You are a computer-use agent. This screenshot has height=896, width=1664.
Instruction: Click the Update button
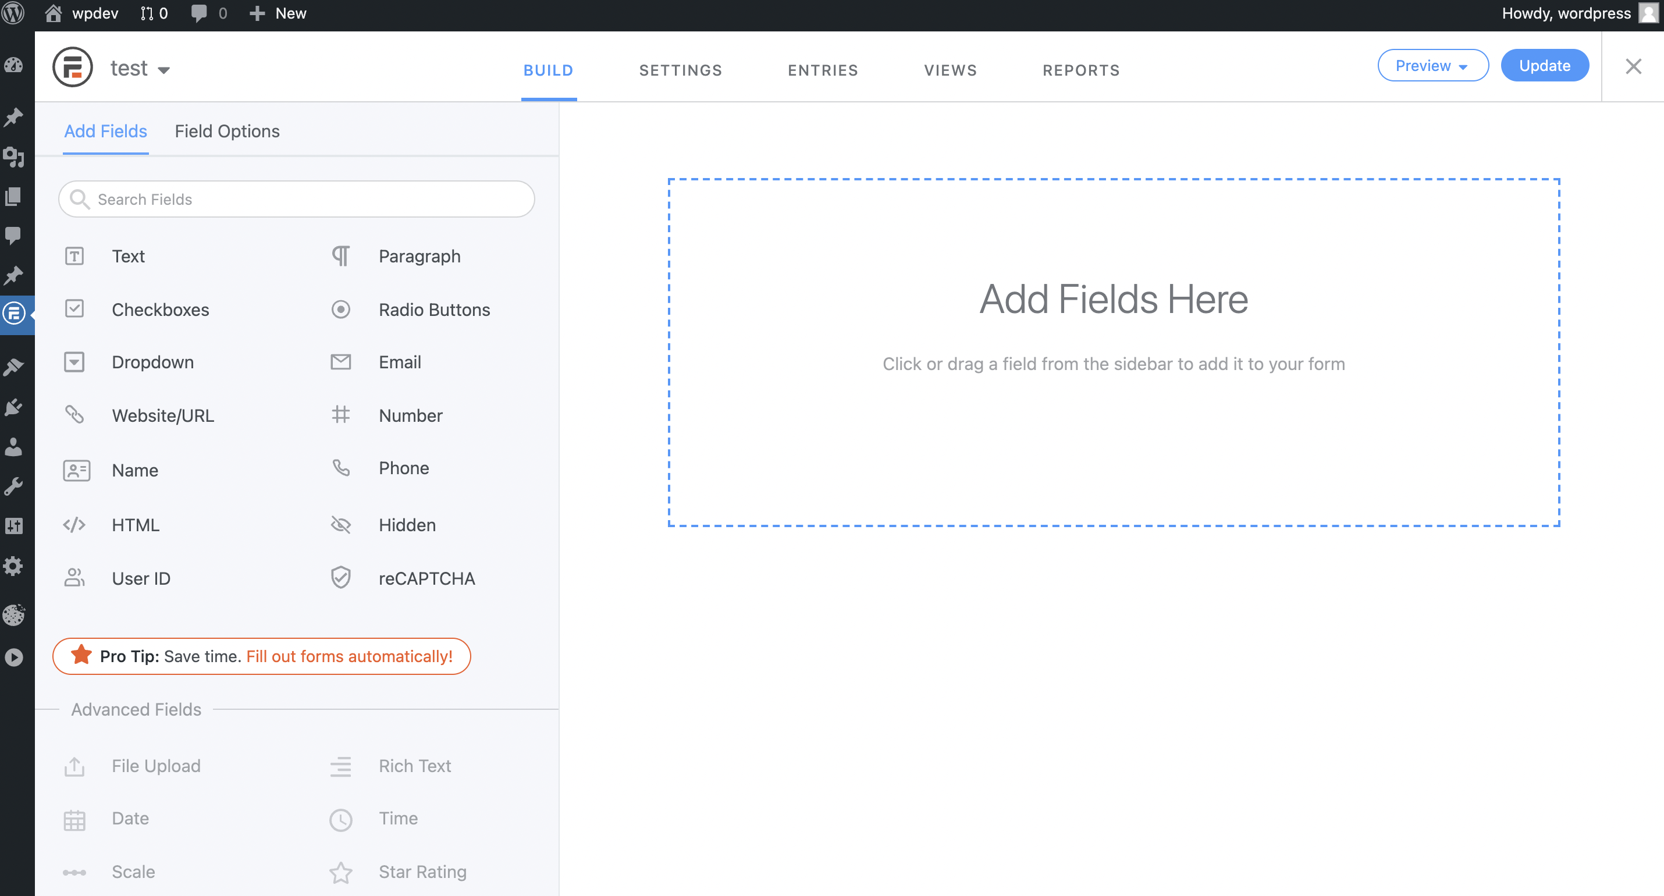click(x=1544, y=66)
